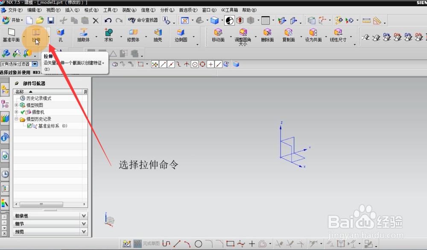Click the navigator horizontal scrollbar thumb
The height and width of the screenshot is (250, 427).
tap(41, 204)
